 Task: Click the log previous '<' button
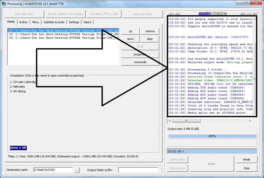pos(171,14)
